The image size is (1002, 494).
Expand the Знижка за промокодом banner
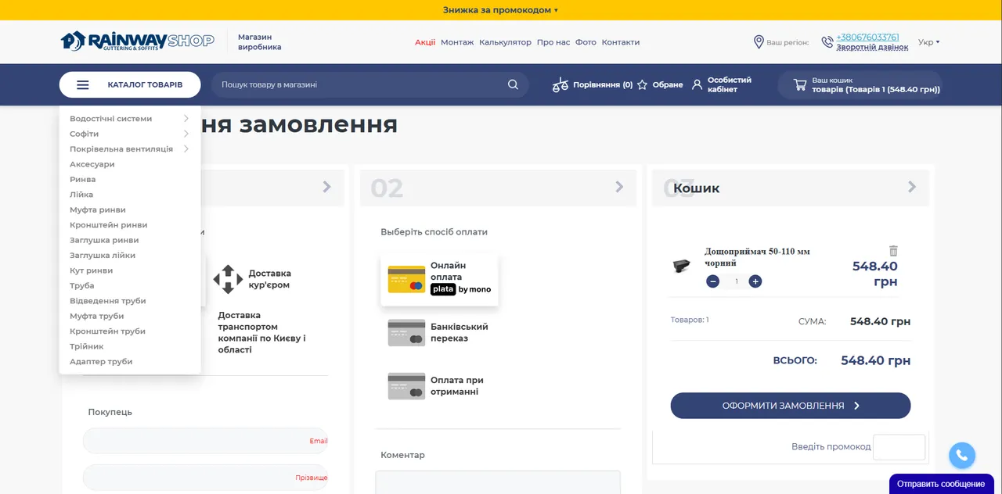click(x=501, y=10)
